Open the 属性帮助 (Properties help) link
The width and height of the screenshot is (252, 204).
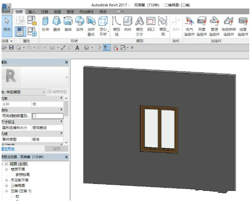pyautogui.click(x=8, y=149)
